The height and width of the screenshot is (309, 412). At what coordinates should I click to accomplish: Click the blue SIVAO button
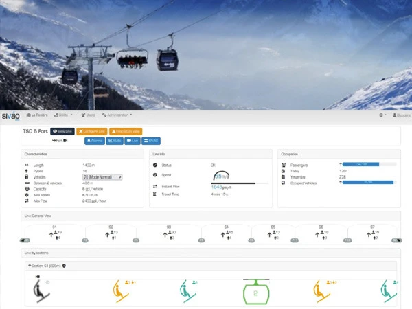tap(151, 141)
